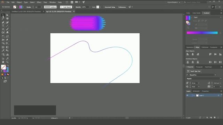Set paint mode to Gradient
Image resolution: width=223 pixels, height=125 pixels.
coord(5,74)
